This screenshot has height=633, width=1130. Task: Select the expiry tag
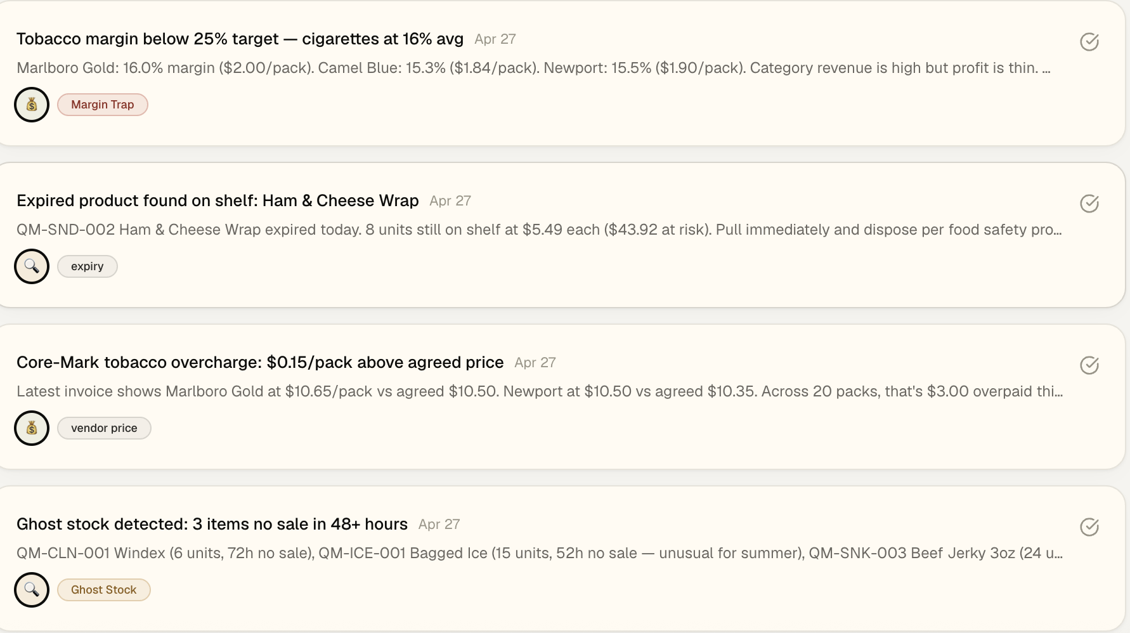[88, 266]
